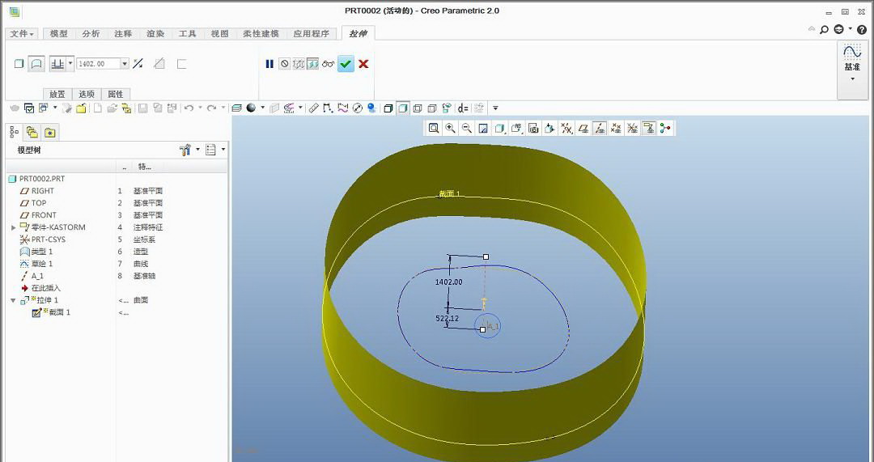Click the refit view icon
Image resolution: width=874 pixels, height=462 pixels.
coord(434,128)
